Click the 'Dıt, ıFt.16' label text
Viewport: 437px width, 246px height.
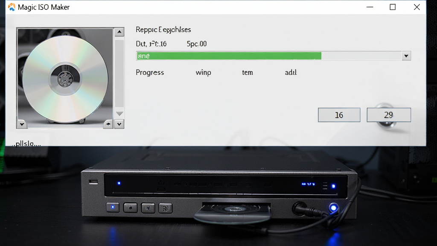click(151, 44)
